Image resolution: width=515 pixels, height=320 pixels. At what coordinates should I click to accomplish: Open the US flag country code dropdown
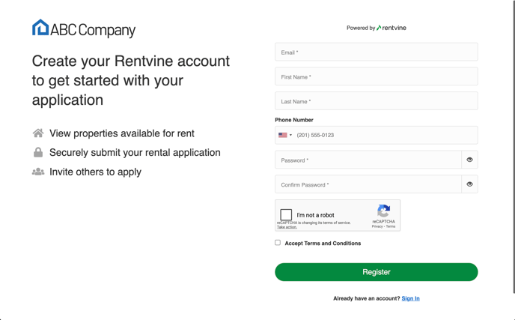285,136
